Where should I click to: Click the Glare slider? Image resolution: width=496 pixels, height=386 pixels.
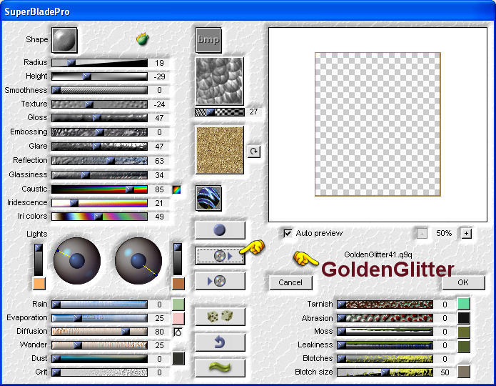(x=99, y=147)
